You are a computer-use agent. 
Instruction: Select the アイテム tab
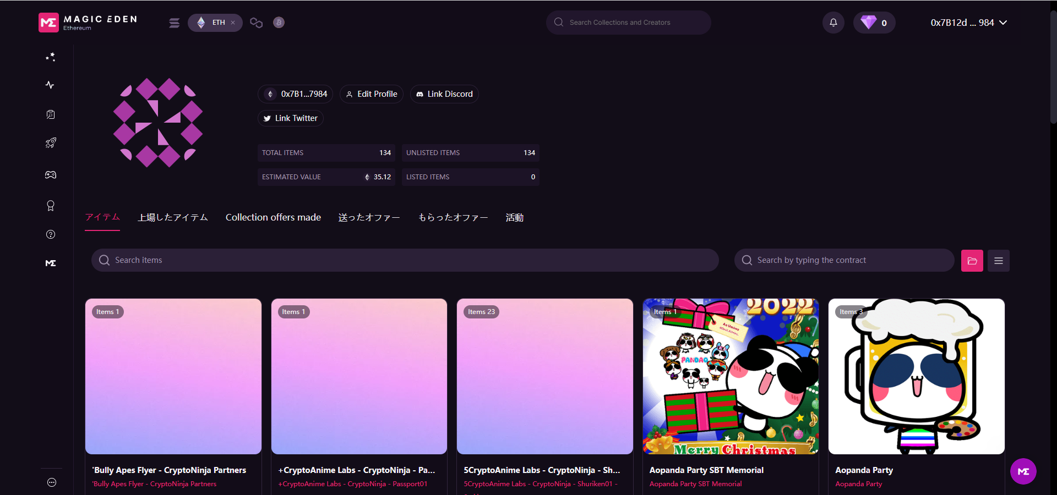coord(102,217)
